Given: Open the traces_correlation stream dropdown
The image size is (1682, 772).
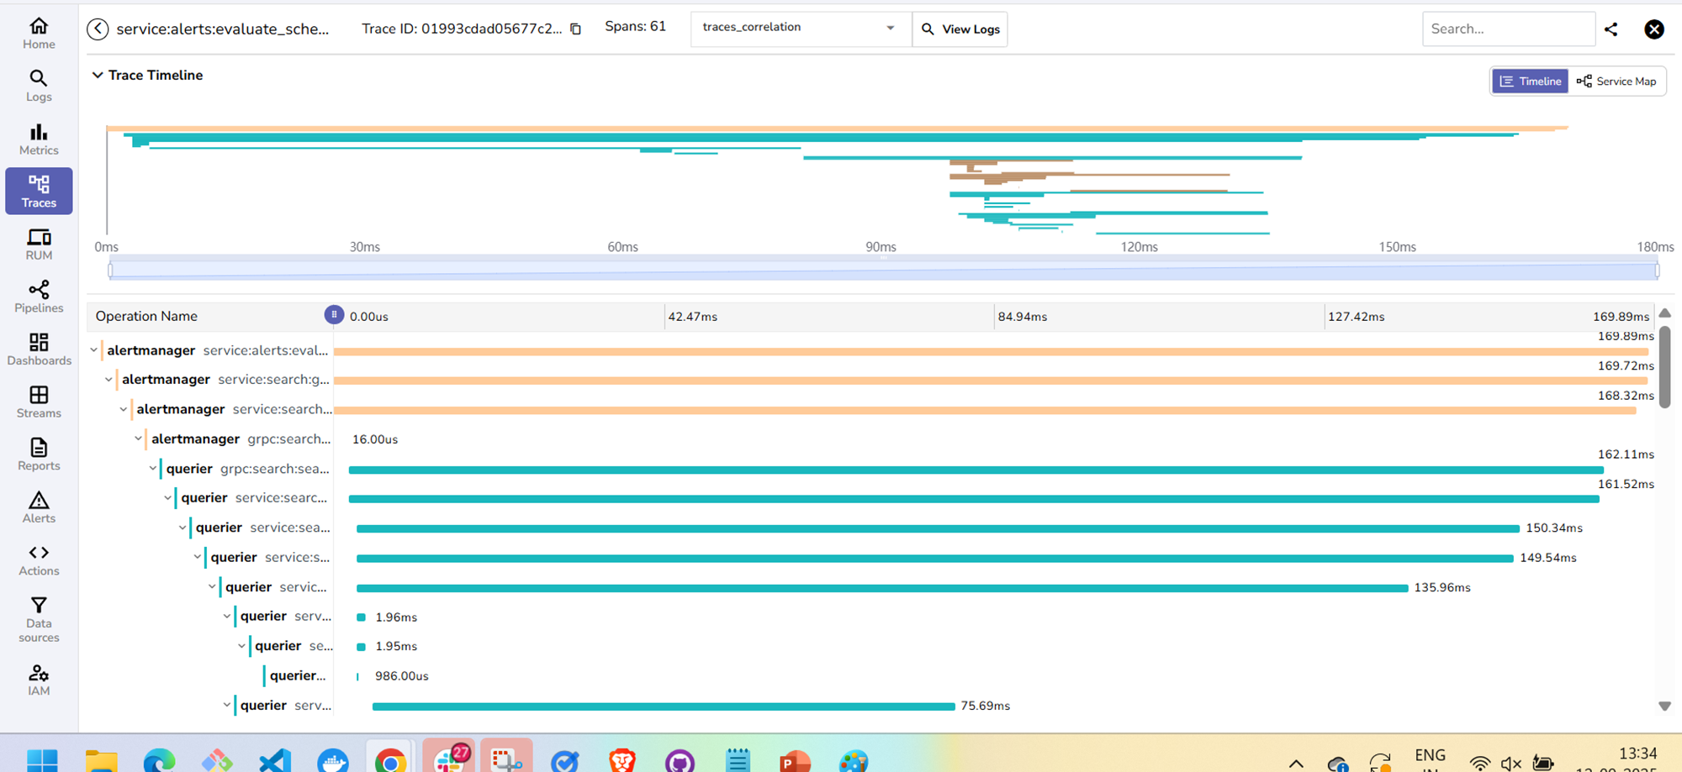Looking at the screenshot, I should pyautogui.click(x=800, y=29).
